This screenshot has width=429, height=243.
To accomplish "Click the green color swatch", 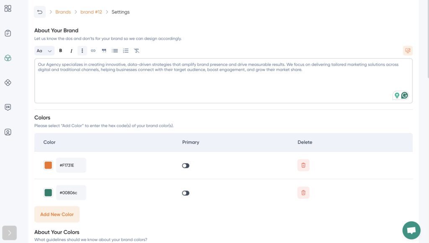I will pos(48,193).
